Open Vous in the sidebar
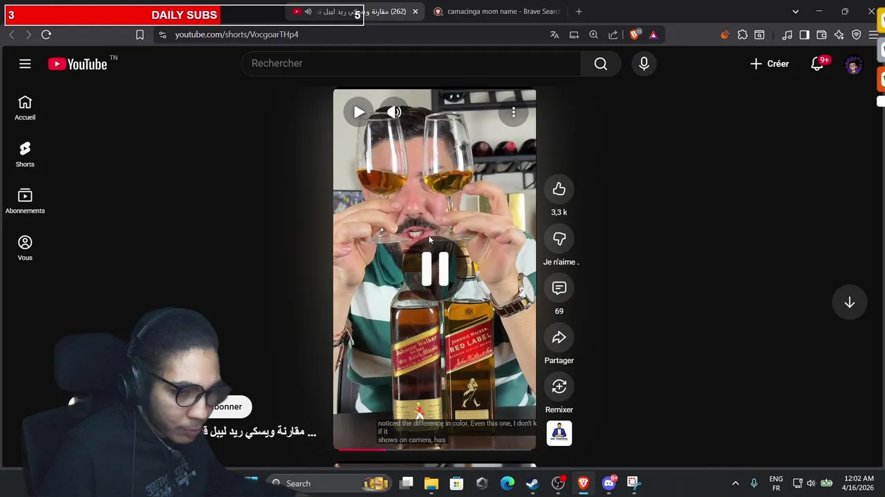This screenshot has width=885, height=497. pyautogui.click(x=25, y=248)
